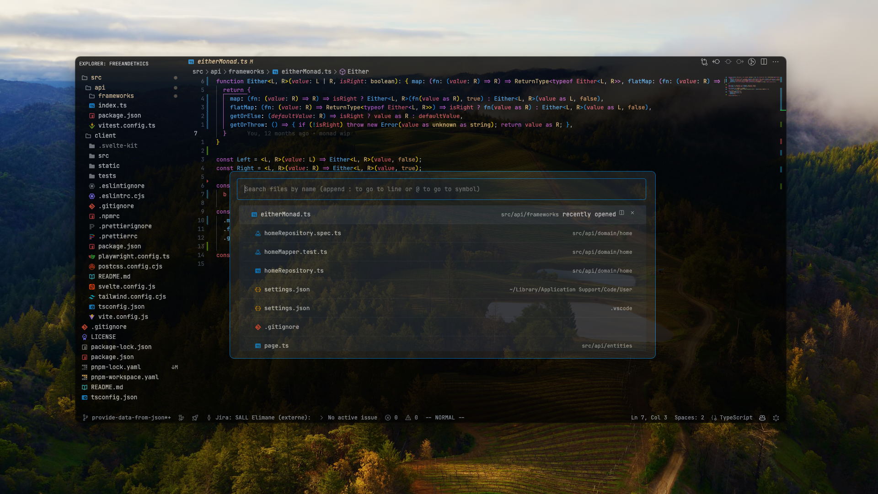Open warnings count in status bar
The height and width of the screenshot is (494, 878).
tap(412, 418)
